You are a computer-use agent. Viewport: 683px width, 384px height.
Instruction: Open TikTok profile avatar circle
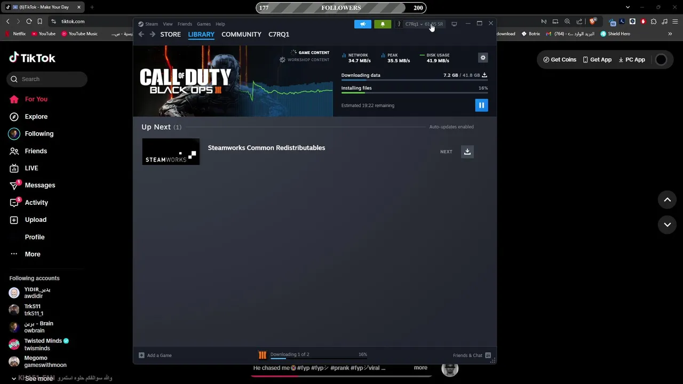(661, 60)
